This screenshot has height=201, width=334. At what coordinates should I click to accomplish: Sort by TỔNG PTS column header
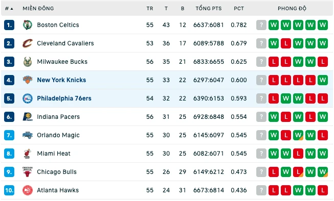[x=209, y=9]
